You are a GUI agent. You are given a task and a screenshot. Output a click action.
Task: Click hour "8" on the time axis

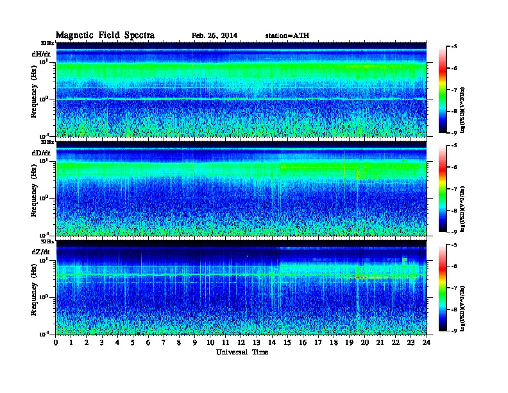pos(180,342)
